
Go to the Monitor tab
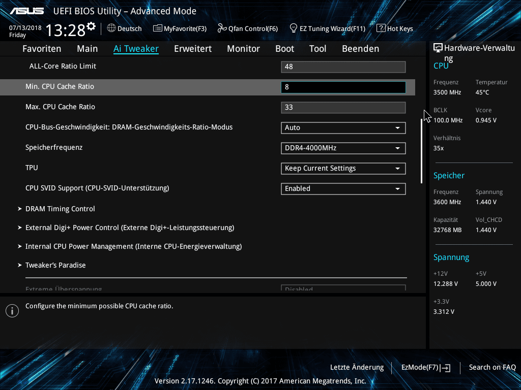click(244, 49)
